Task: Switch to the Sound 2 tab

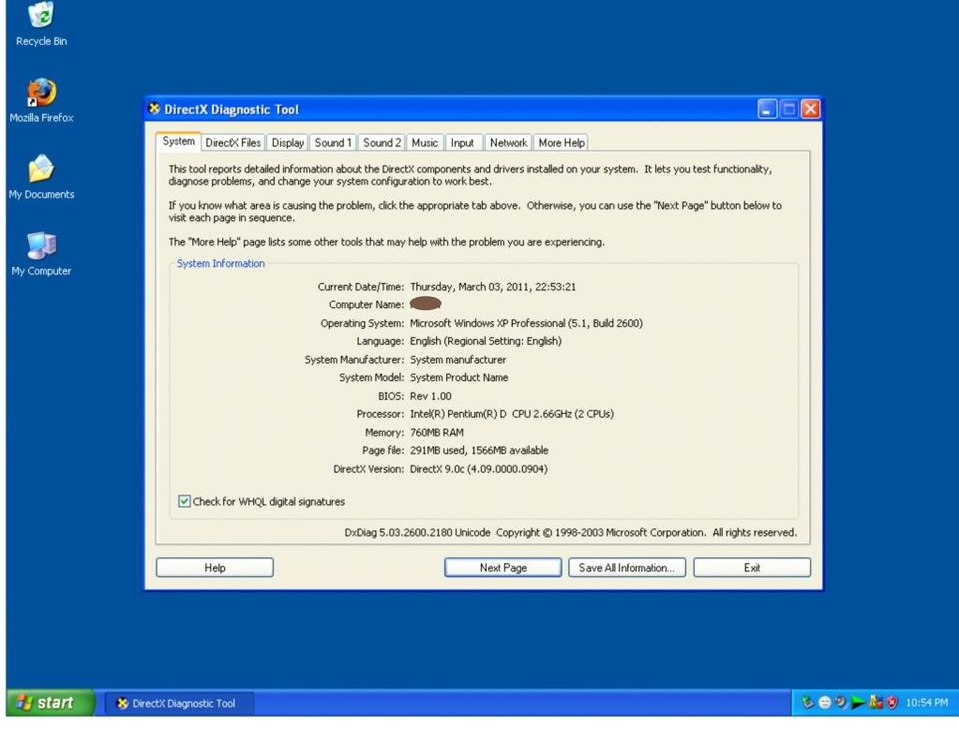Action: coord(382,142)
